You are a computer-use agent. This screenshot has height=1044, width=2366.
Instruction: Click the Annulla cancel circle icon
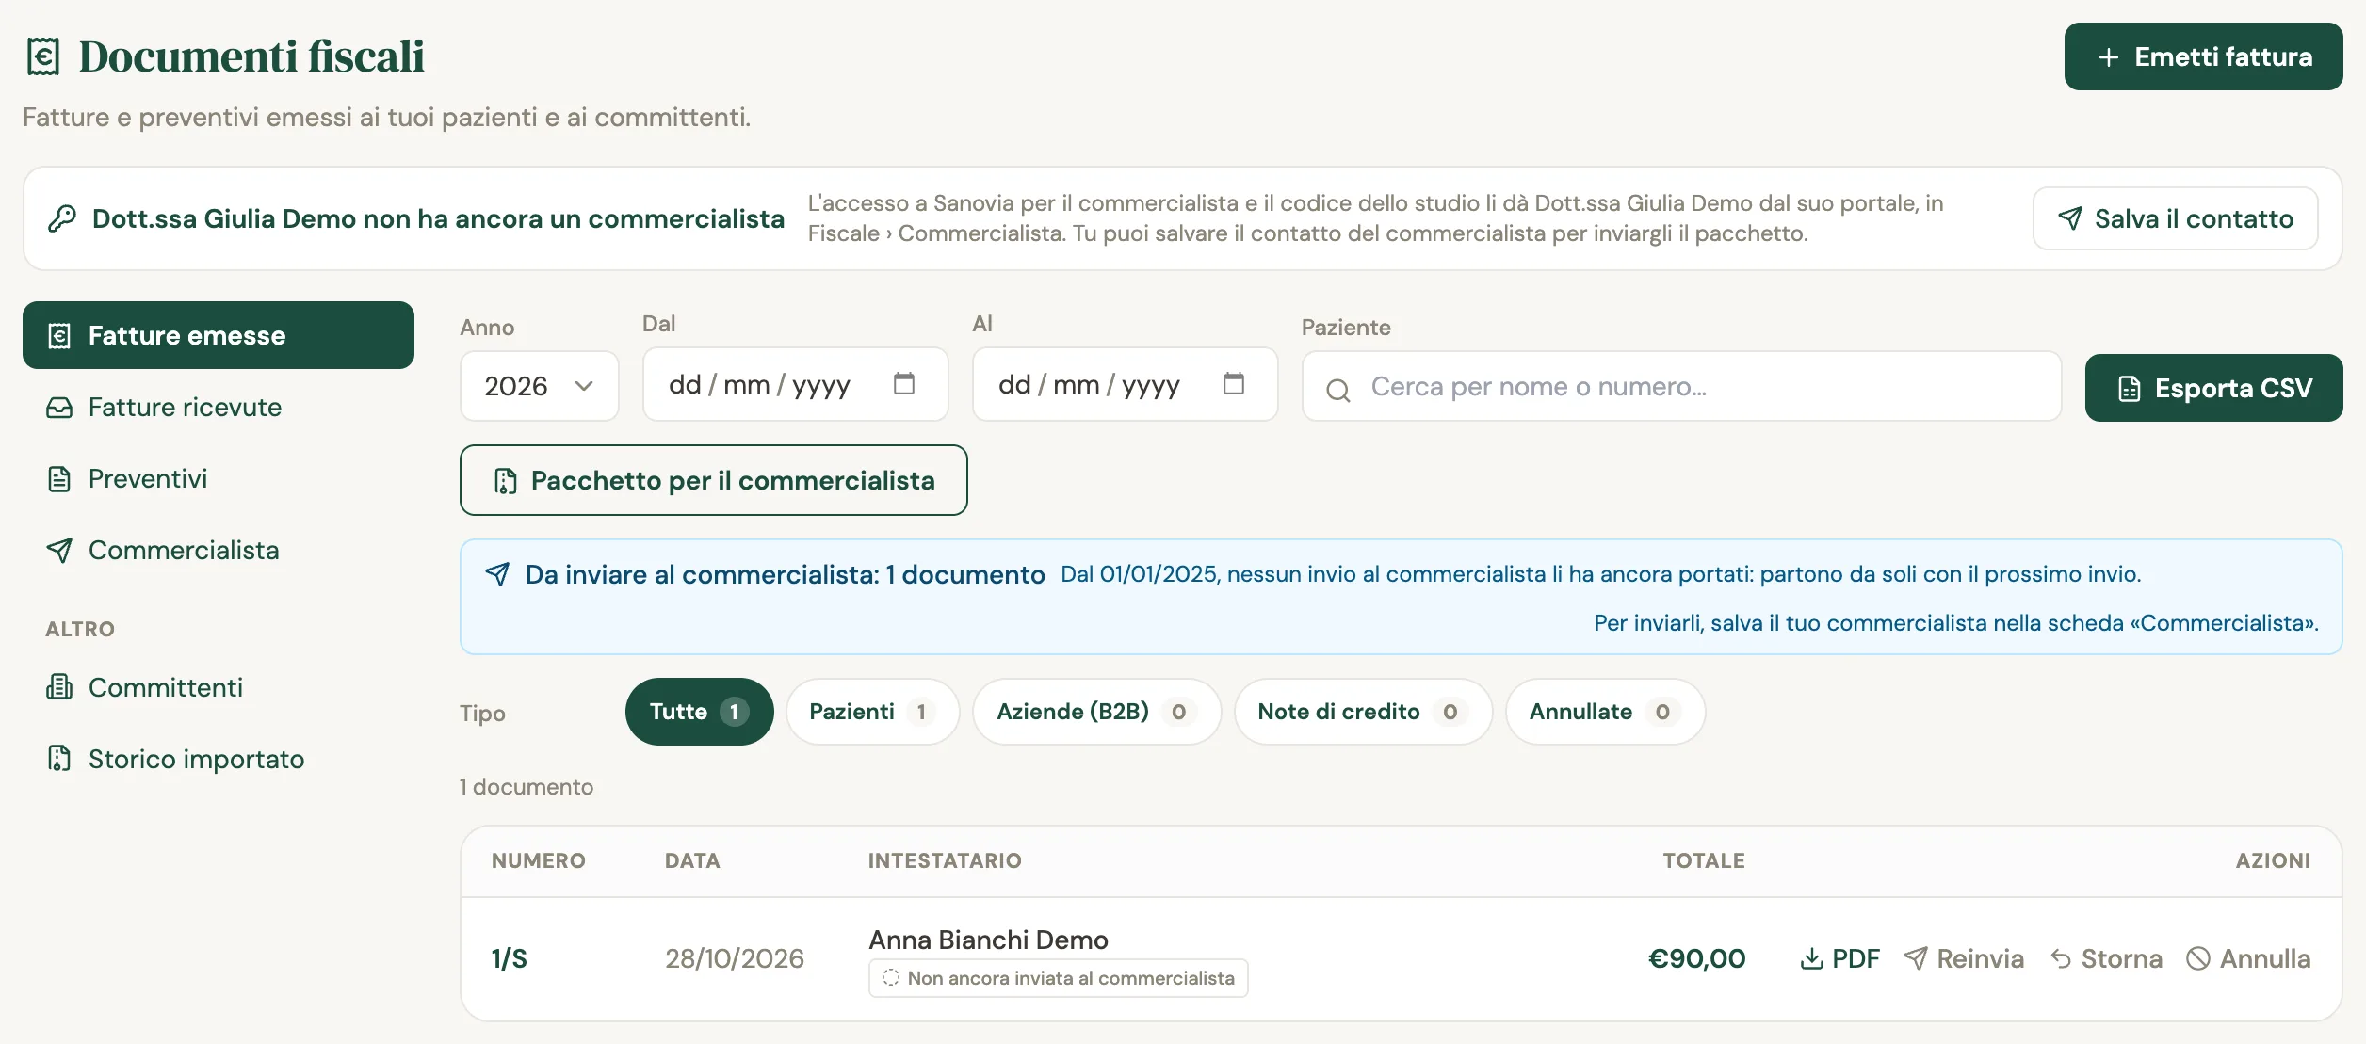coord(2198,958)
